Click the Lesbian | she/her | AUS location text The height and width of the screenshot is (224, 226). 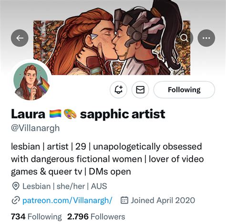(x=65, y=186)
